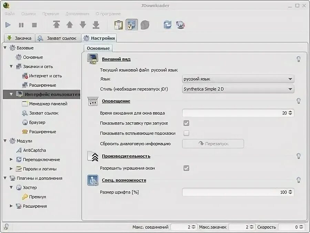The image size is (310, 233).
Task: Select the Настройки tab
Action: point(99,38)
